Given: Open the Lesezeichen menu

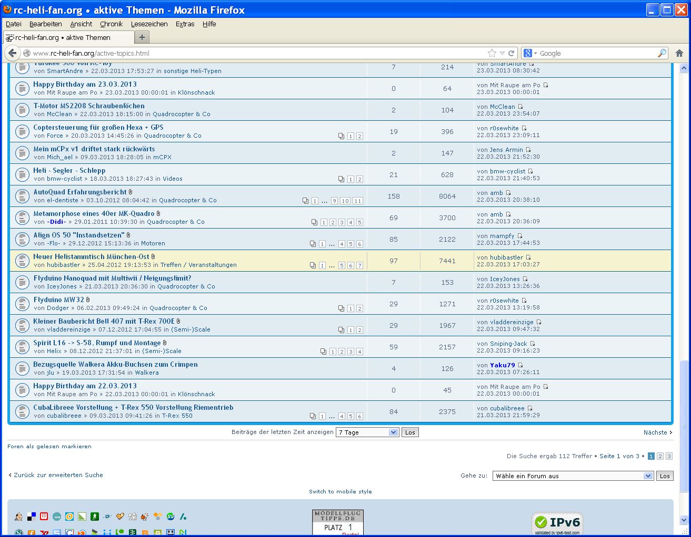Looking at the screenshot, I should 149,24.
